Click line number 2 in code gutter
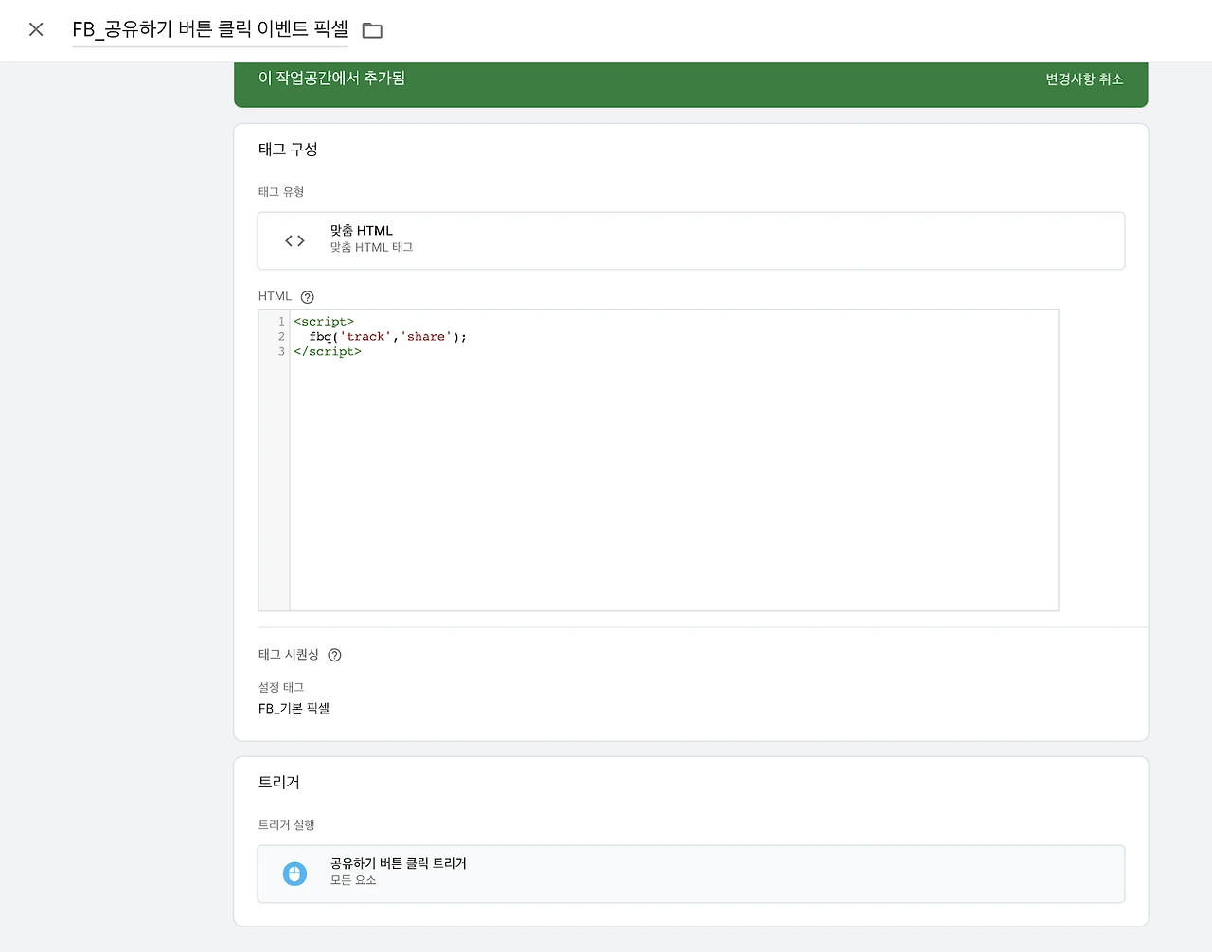 [x=281, y=336]
